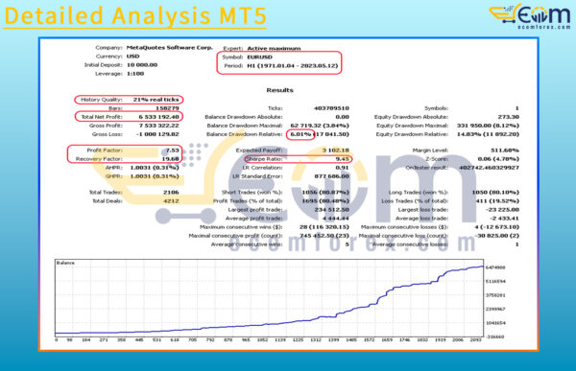This screenshot has height=371, width=576.
Task: Click the Margin Level value "511.68%"
Action: [505, 151]
